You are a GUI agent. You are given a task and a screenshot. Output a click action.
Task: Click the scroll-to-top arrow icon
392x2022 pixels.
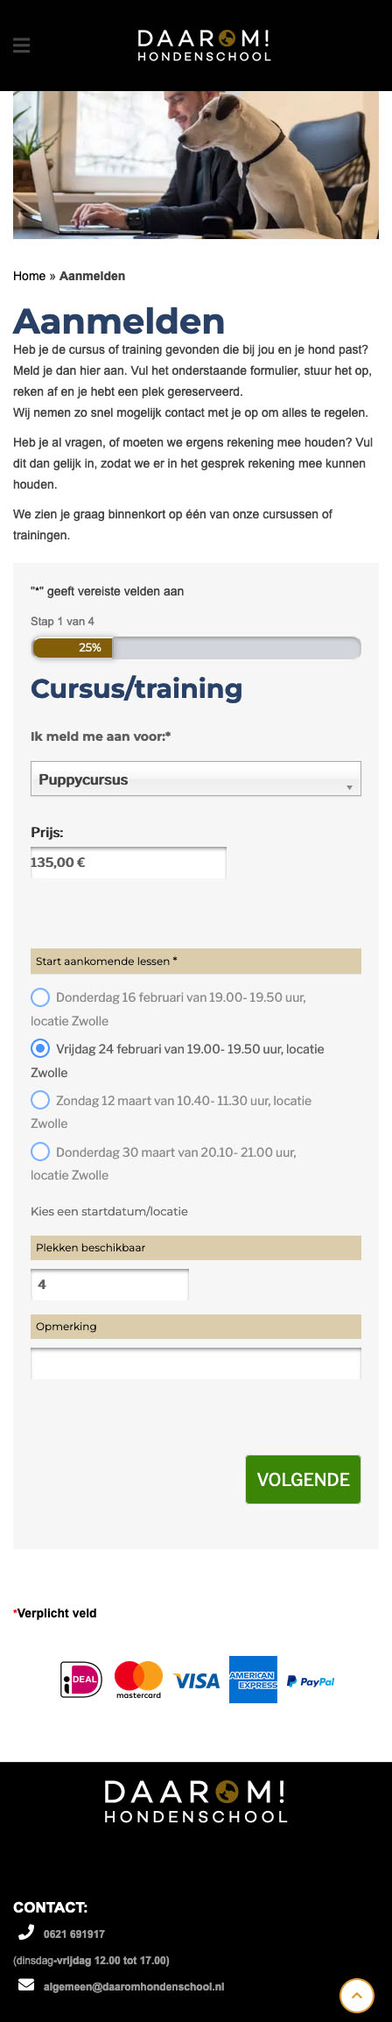[x=357, y=1996]
